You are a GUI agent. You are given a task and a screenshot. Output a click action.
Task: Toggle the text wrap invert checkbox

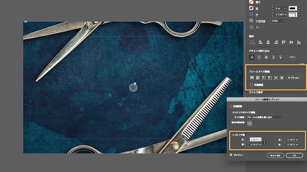point(287,57)
